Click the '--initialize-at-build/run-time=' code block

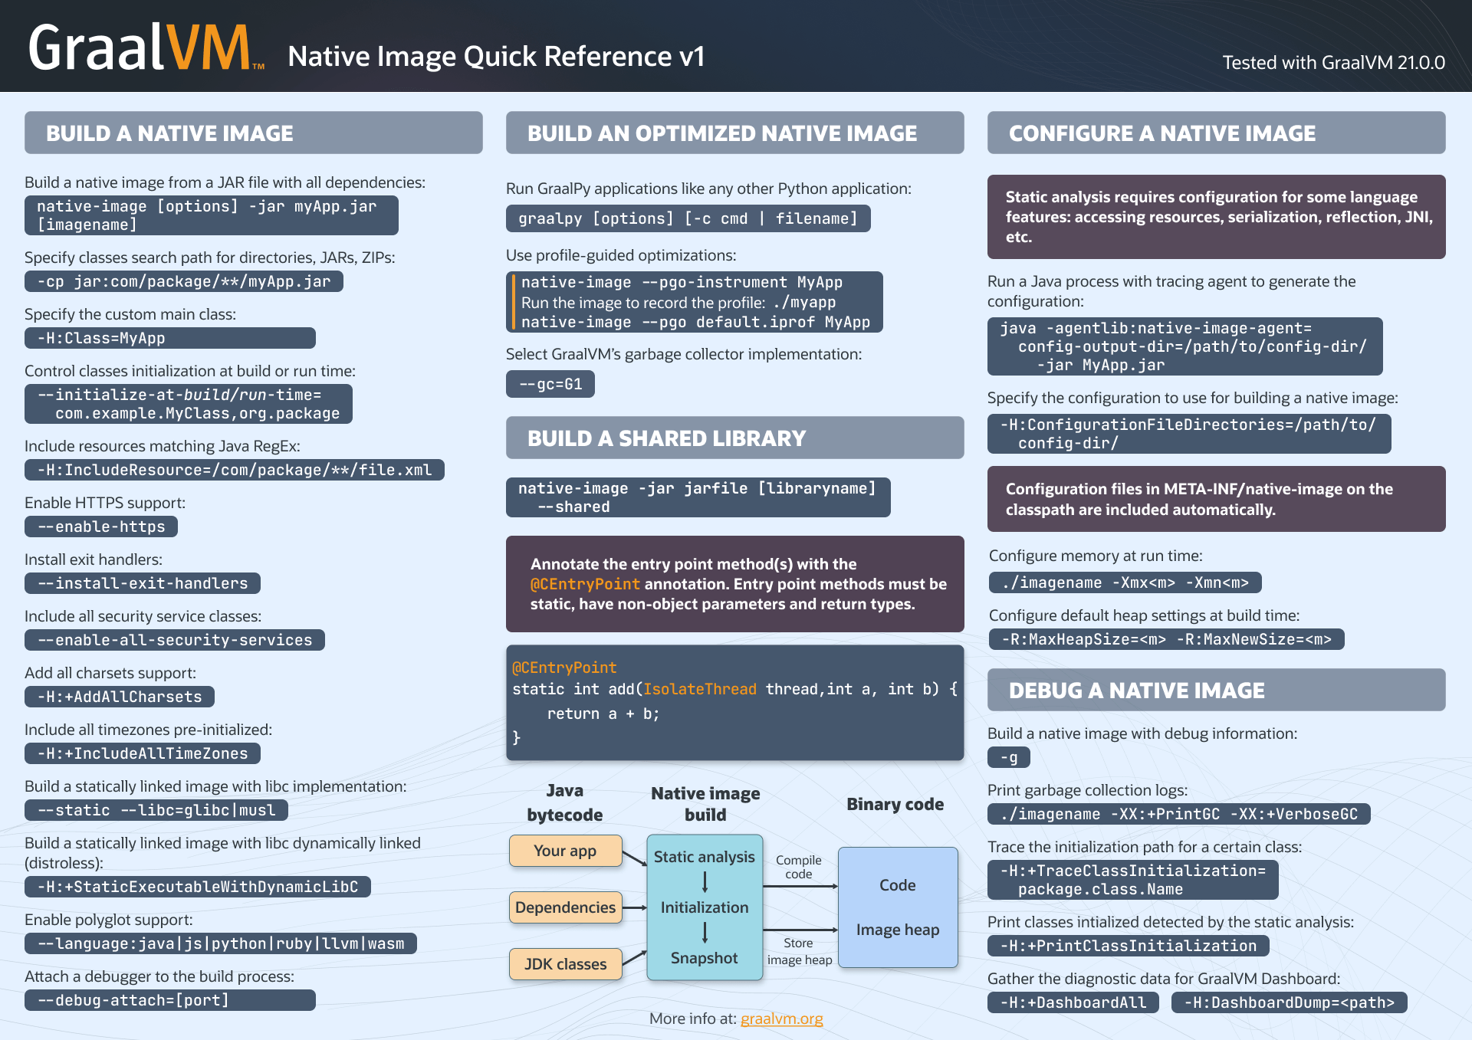pos(189,404)
